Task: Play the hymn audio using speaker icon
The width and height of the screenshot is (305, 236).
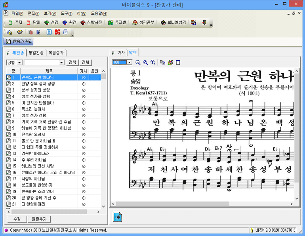Action: point(118,217)
